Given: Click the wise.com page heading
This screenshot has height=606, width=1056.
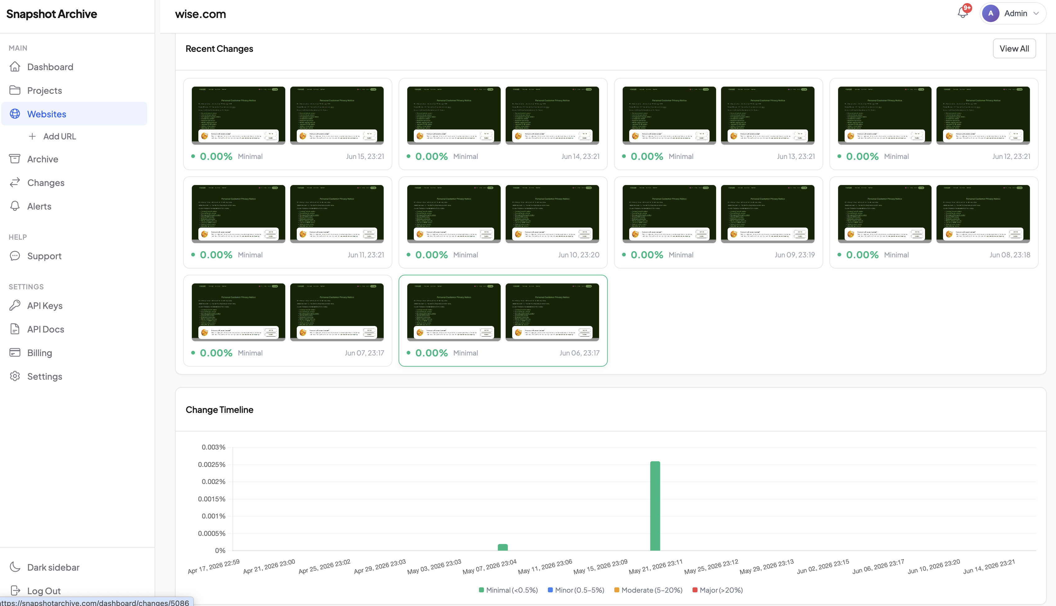Looking at the screenshot, I should click(x=201, y=14).
